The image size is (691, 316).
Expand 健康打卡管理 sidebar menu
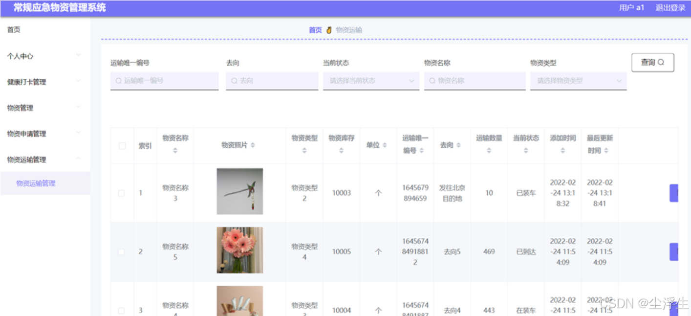(x=45, y=82)
